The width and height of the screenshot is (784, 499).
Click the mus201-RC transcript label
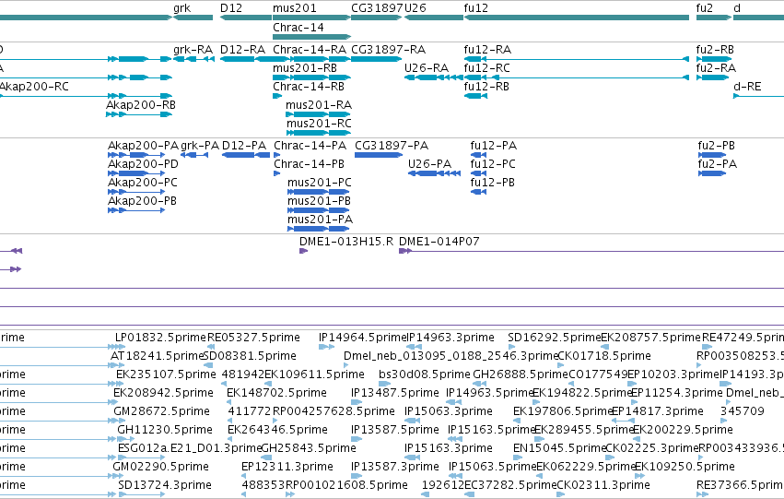(319, 124)
